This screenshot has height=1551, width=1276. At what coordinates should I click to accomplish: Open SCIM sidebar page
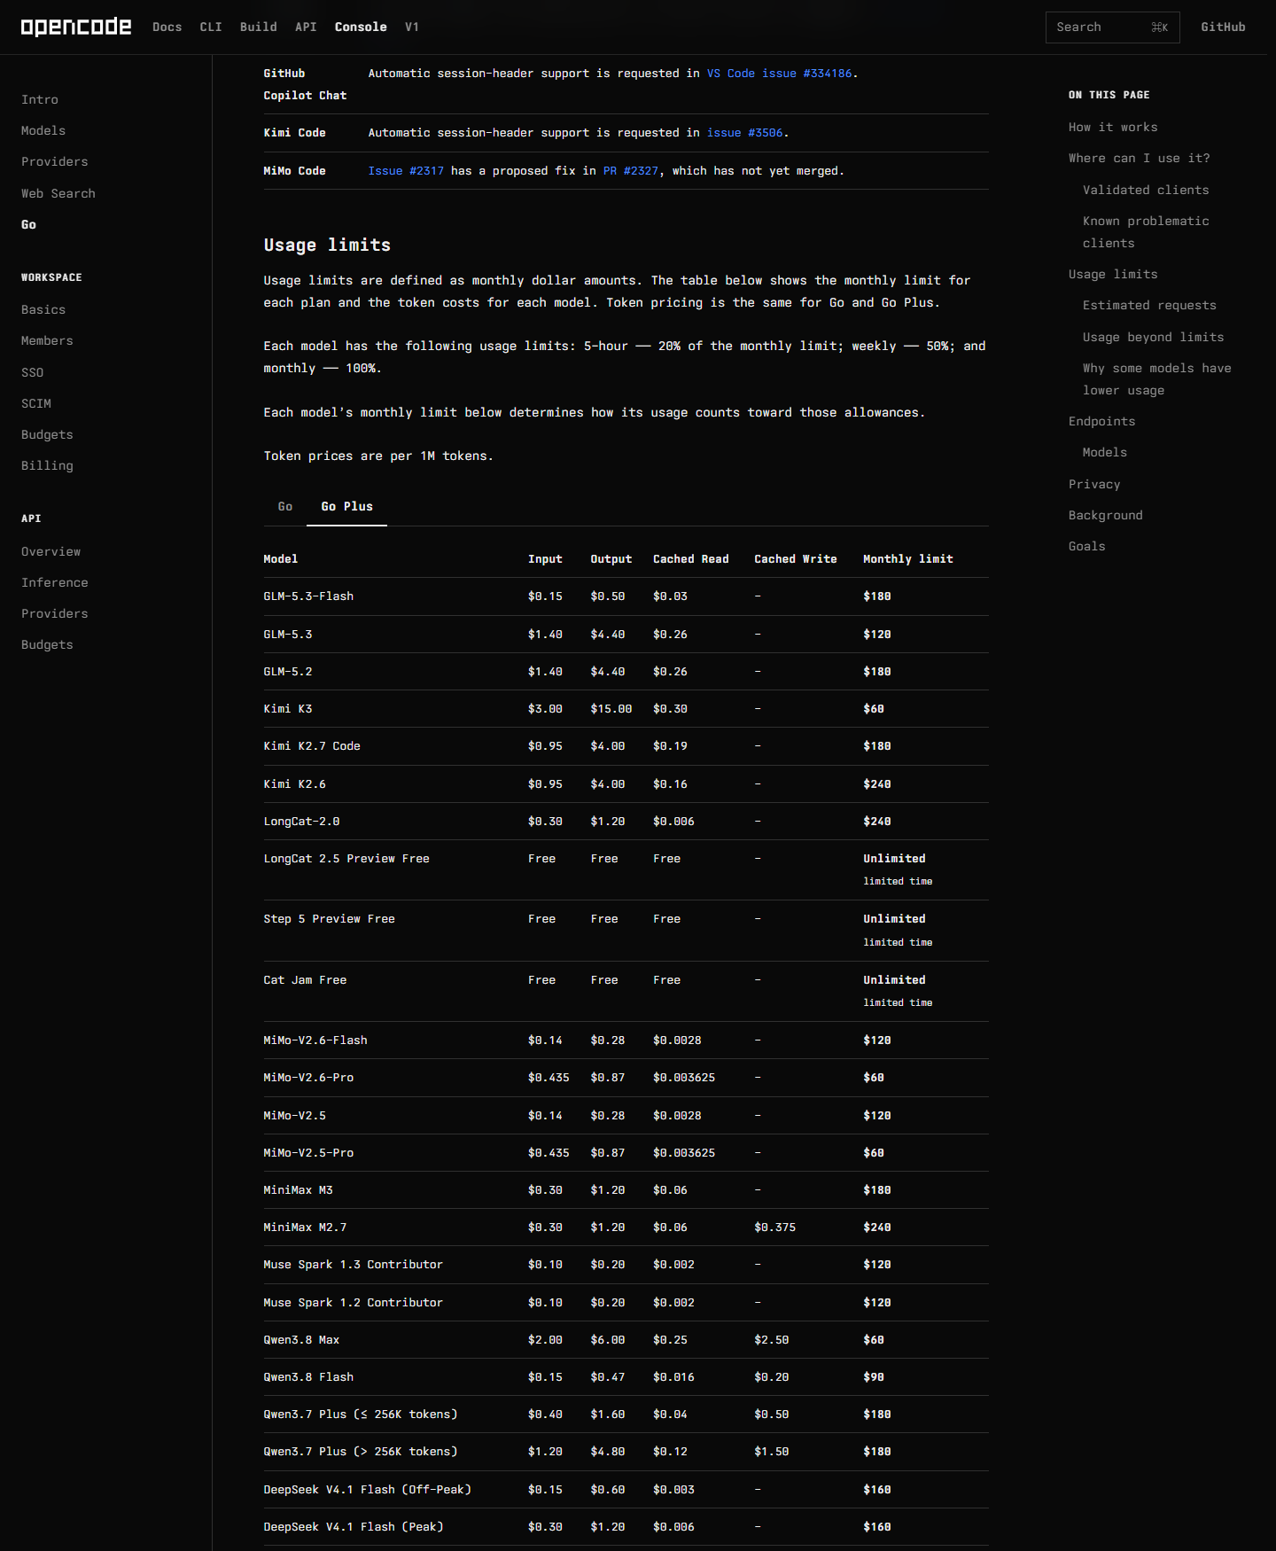tap(36, 404)
